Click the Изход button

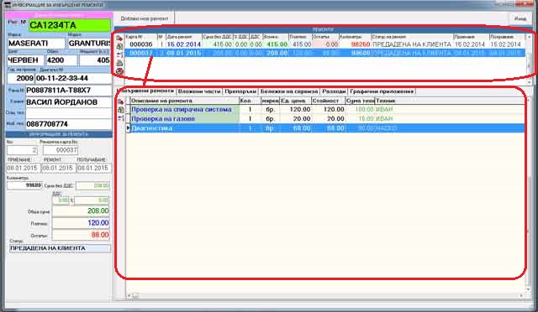pyautogui.click(x=520, y=18)
